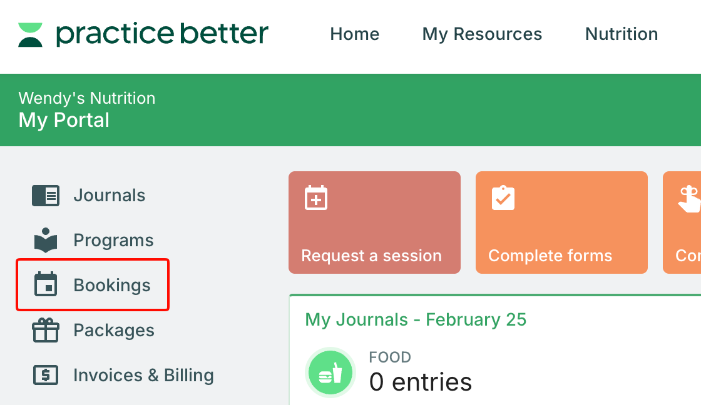Click the calendar-plus icon on the Request a session tile
Screen dimensions: 701x405
click(316, 198)
